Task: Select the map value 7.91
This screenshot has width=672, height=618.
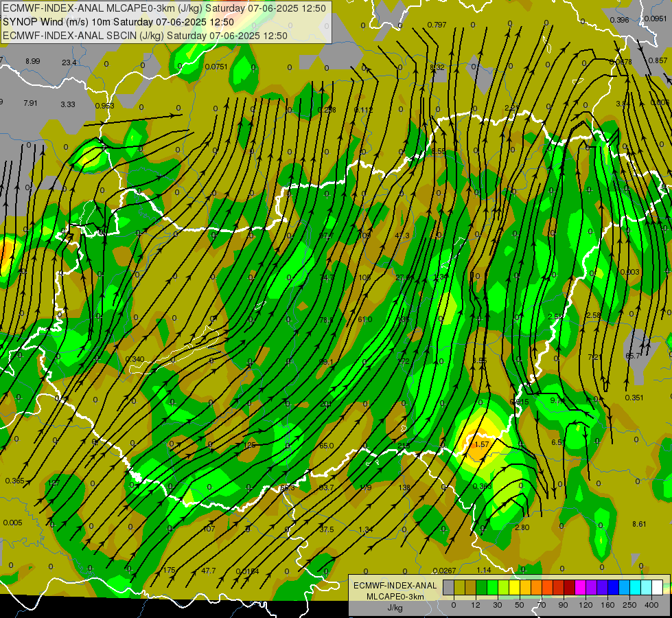Action: [x=30, y=103]
